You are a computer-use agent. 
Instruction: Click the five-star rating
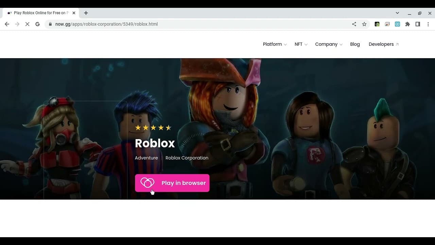(x=153, y=128)
